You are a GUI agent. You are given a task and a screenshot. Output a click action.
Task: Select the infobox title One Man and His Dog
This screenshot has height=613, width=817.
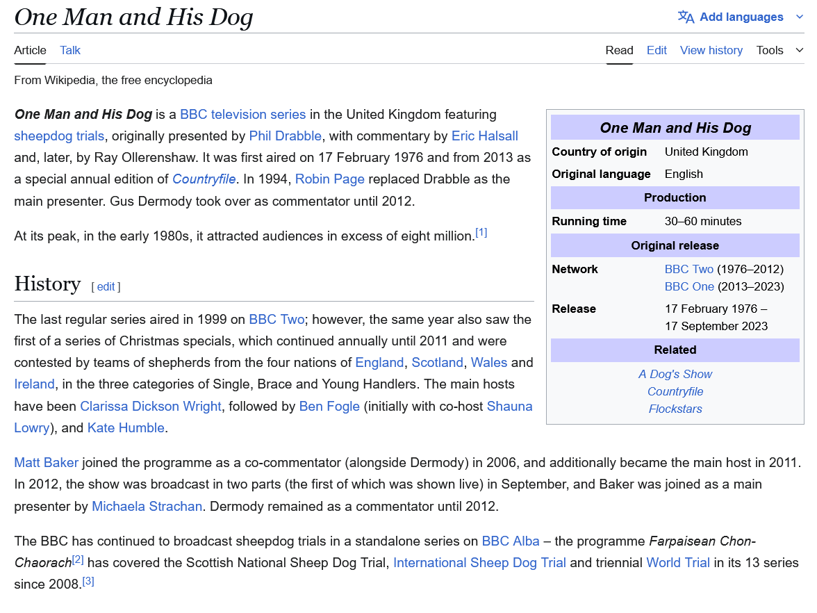pyautogui.click(x=675, y=128)
